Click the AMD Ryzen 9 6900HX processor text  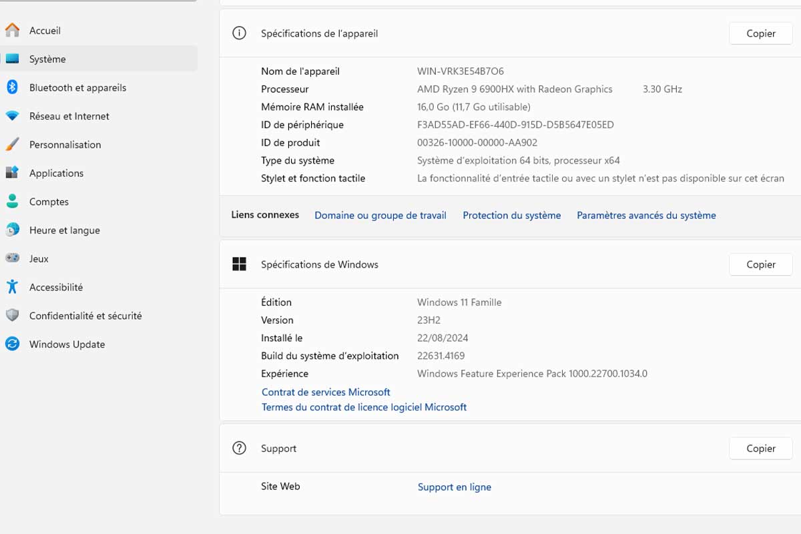point(515,89)
